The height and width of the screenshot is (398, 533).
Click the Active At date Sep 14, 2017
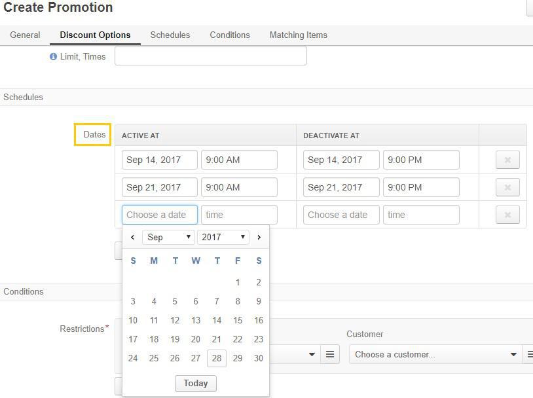(x=159, y=160)
